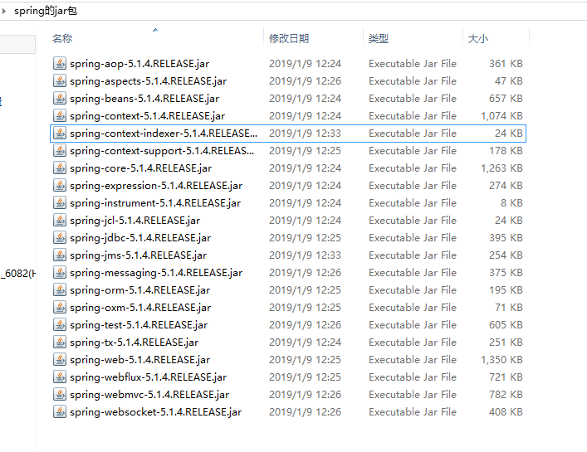
Task: Select file spring-websocket-5.1.4.RELEASE.jar
Action: pyautogui.click(x=155, y=411)
